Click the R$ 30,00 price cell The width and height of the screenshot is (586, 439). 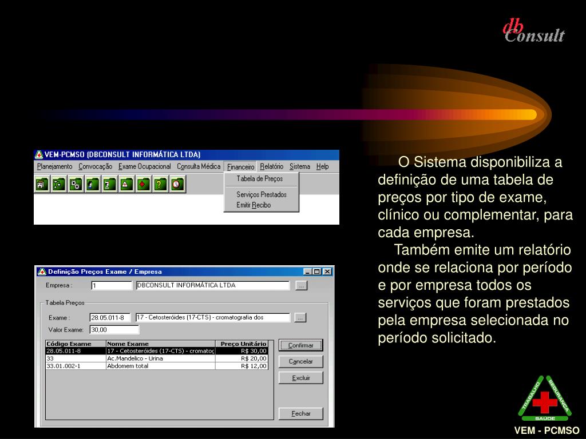tap(242, 351)
